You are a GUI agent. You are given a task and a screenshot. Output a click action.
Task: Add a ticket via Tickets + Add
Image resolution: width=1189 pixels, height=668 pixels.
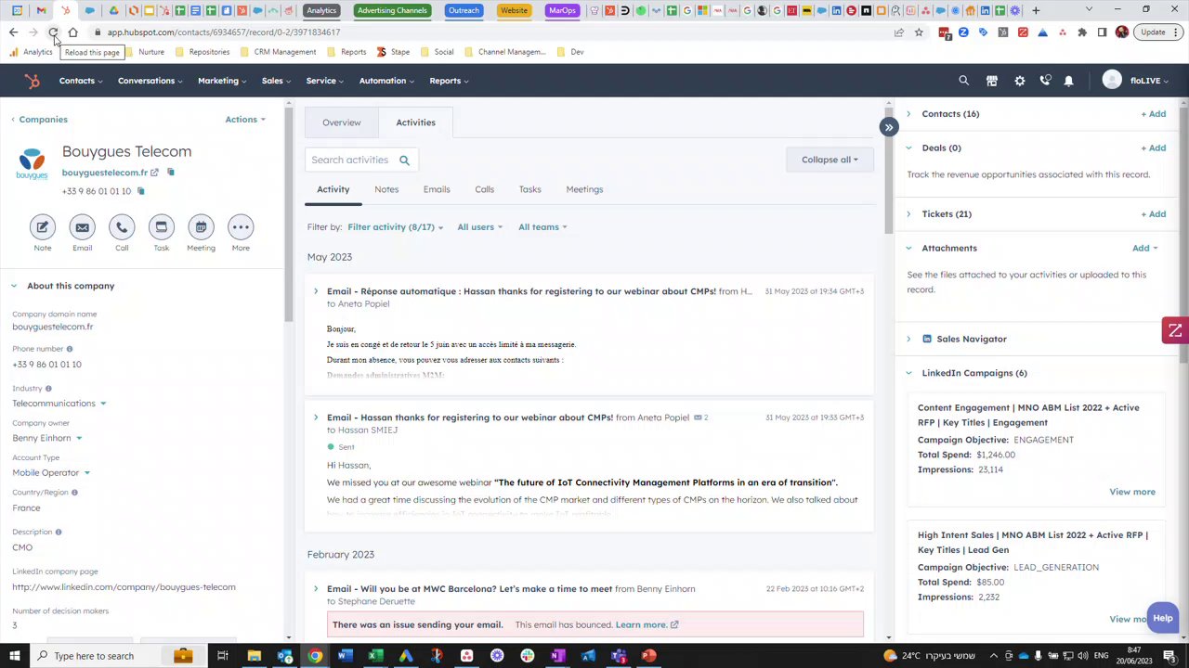1153,214
